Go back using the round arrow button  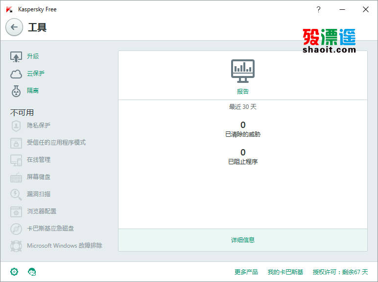click(x=14, y=27)
